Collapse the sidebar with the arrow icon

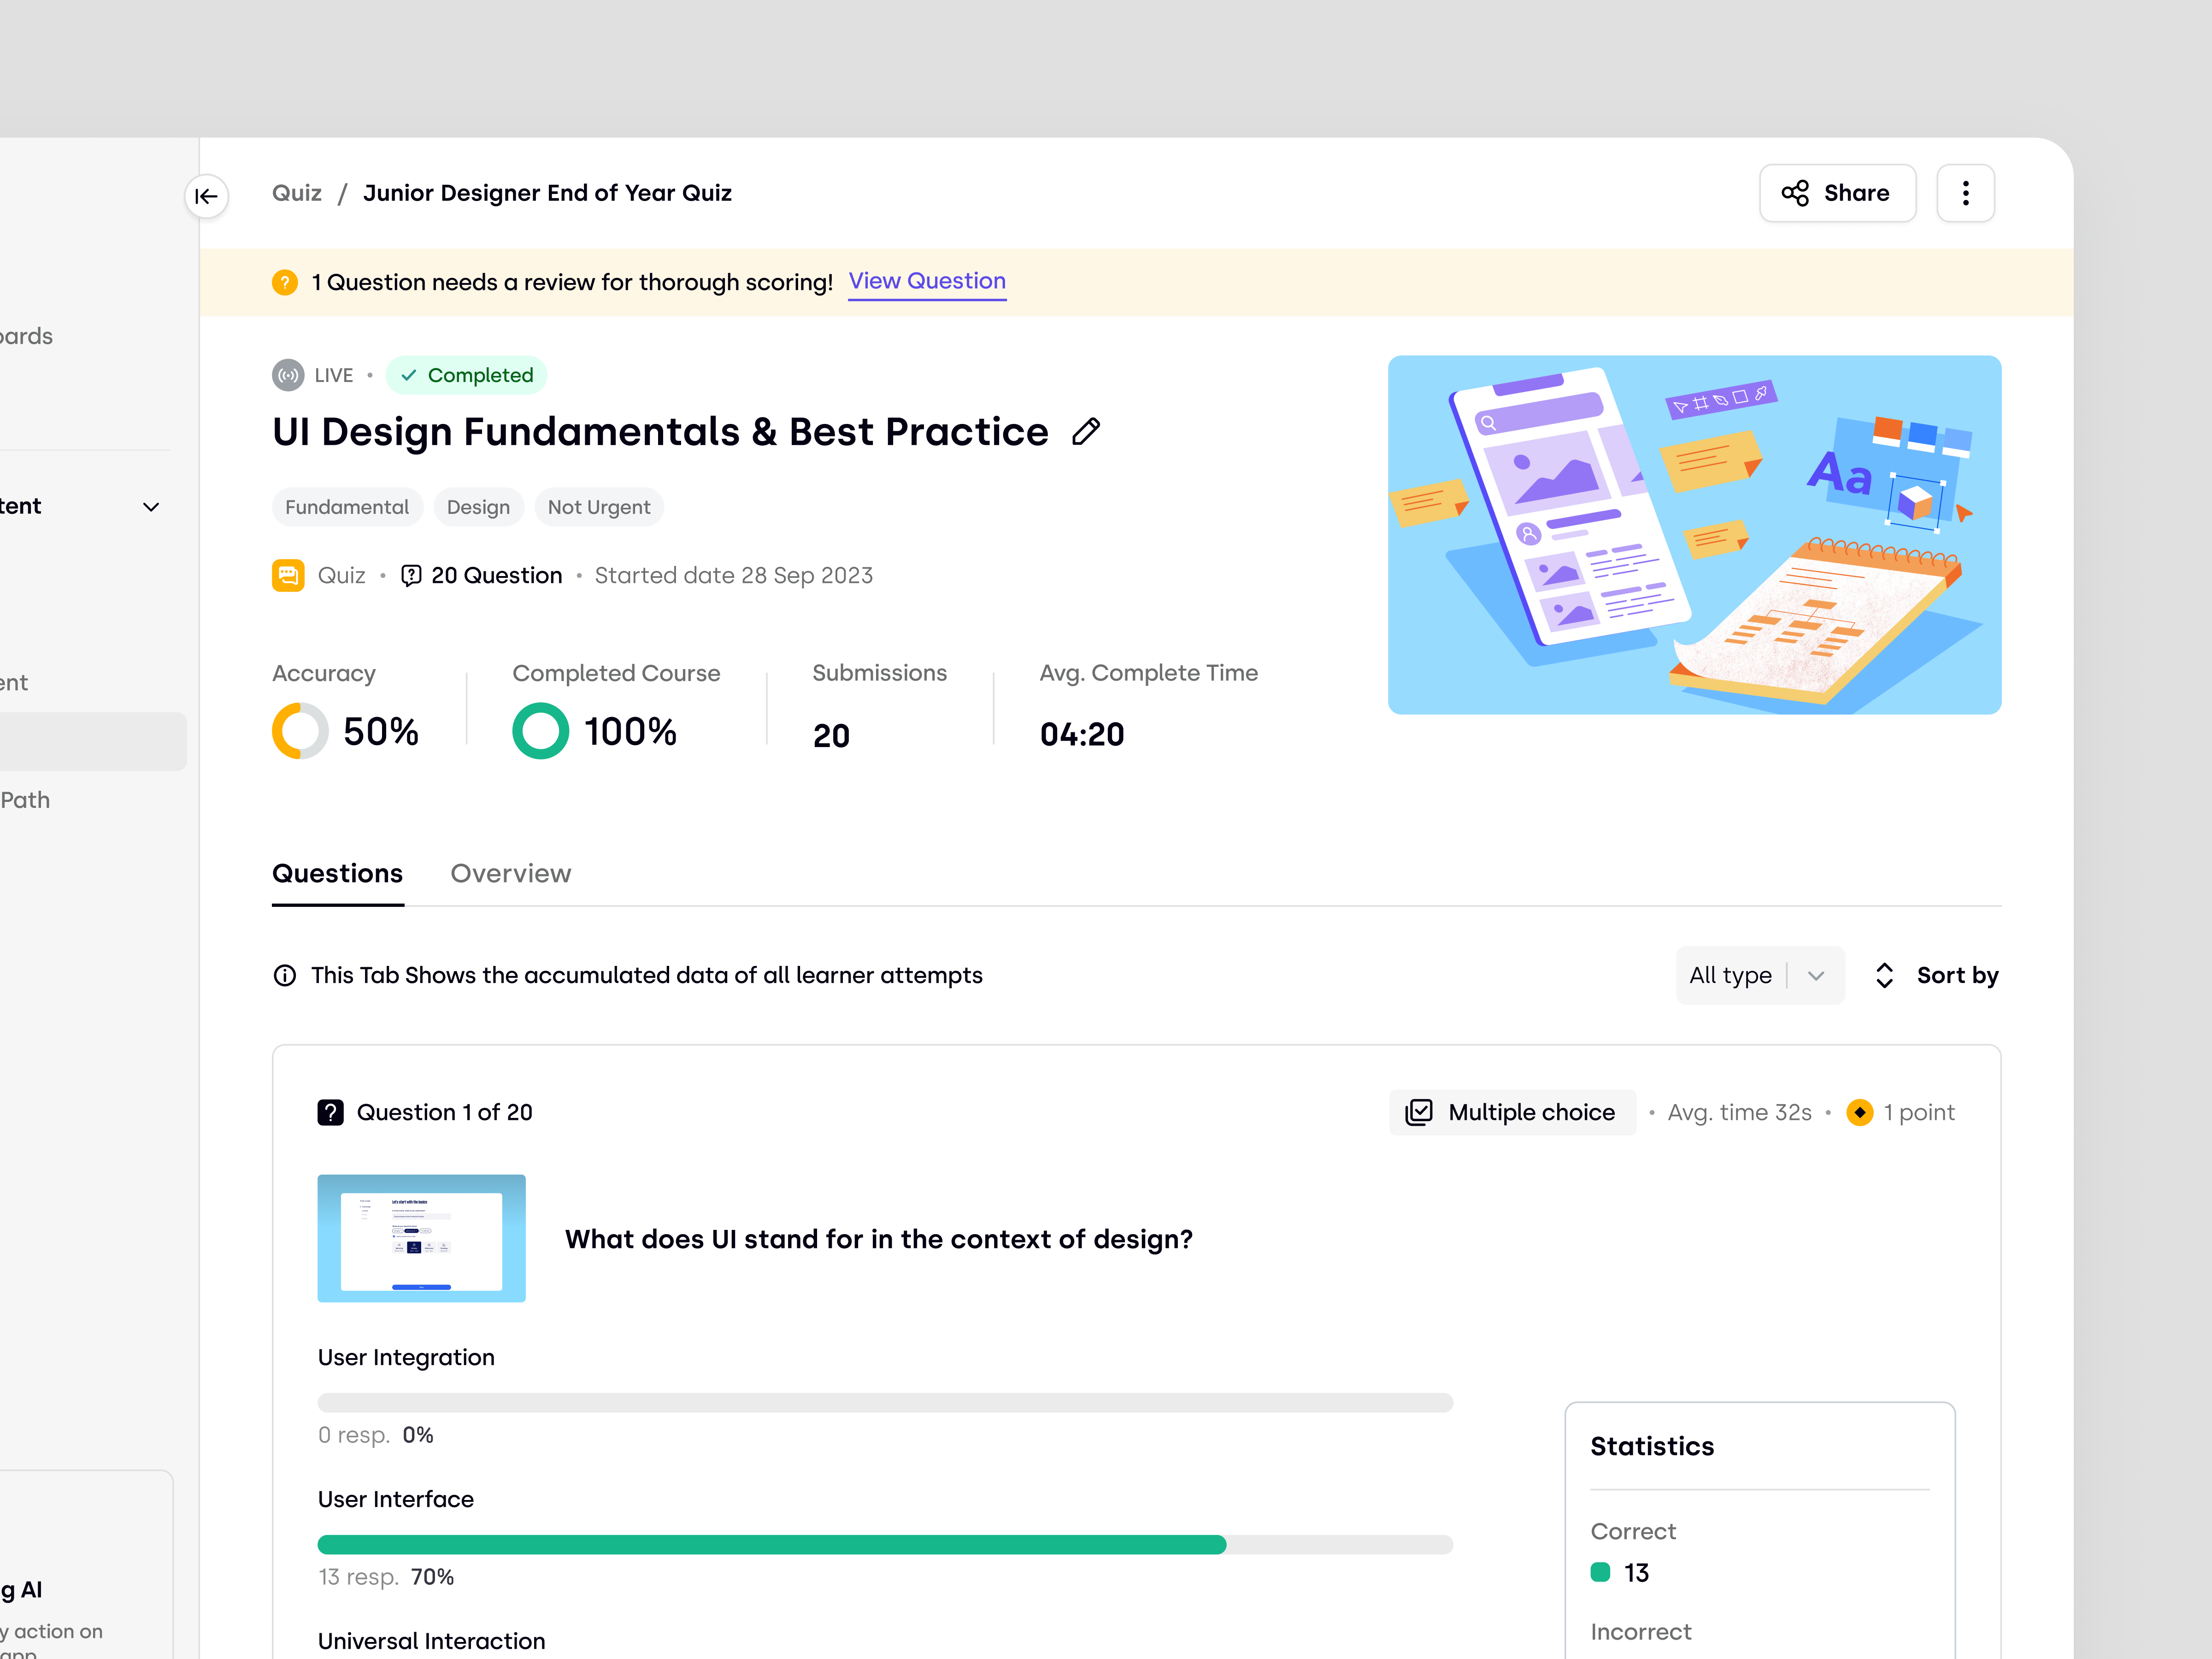coord(207,197)
